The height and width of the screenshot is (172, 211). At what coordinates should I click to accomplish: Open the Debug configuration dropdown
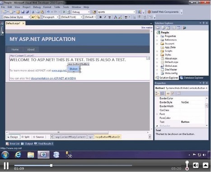point(89,12)
